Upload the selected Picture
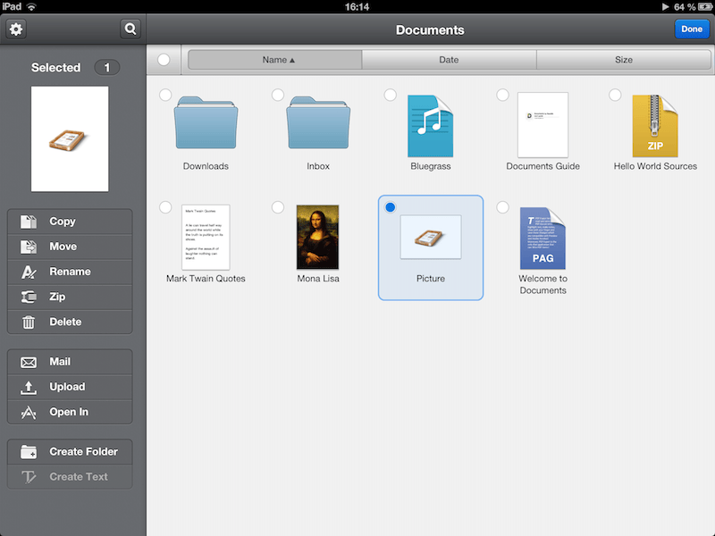This screenshot has height=536, width=715. [x=69, y=387]
